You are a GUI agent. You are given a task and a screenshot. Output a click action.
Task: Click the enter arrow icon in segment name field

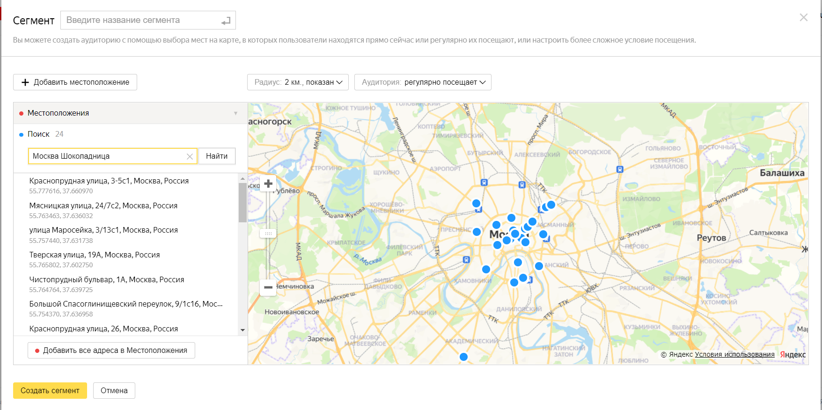coord(226,21)
